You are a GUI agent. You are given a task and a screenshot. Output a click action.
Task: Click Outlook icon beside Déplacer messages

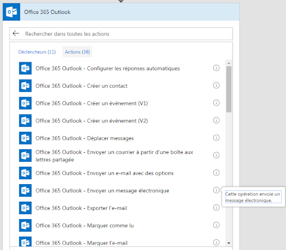(25, 138)
